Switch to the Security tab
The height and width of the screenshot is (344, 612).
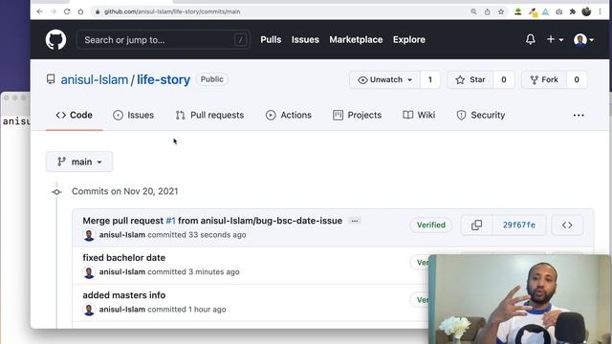481,115
